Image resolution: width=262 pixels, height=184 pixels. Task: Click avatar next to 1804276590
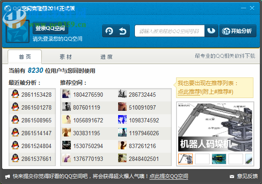[67, 94]
